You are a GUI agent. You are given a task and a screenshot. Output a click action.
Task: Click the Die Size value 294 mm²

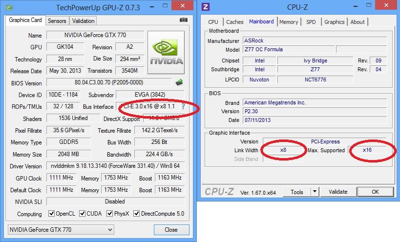tap(129, 59)
